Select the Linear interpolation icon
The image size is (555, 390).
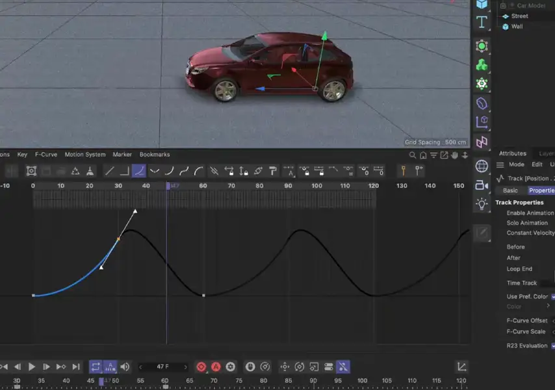tap(109, 172)
